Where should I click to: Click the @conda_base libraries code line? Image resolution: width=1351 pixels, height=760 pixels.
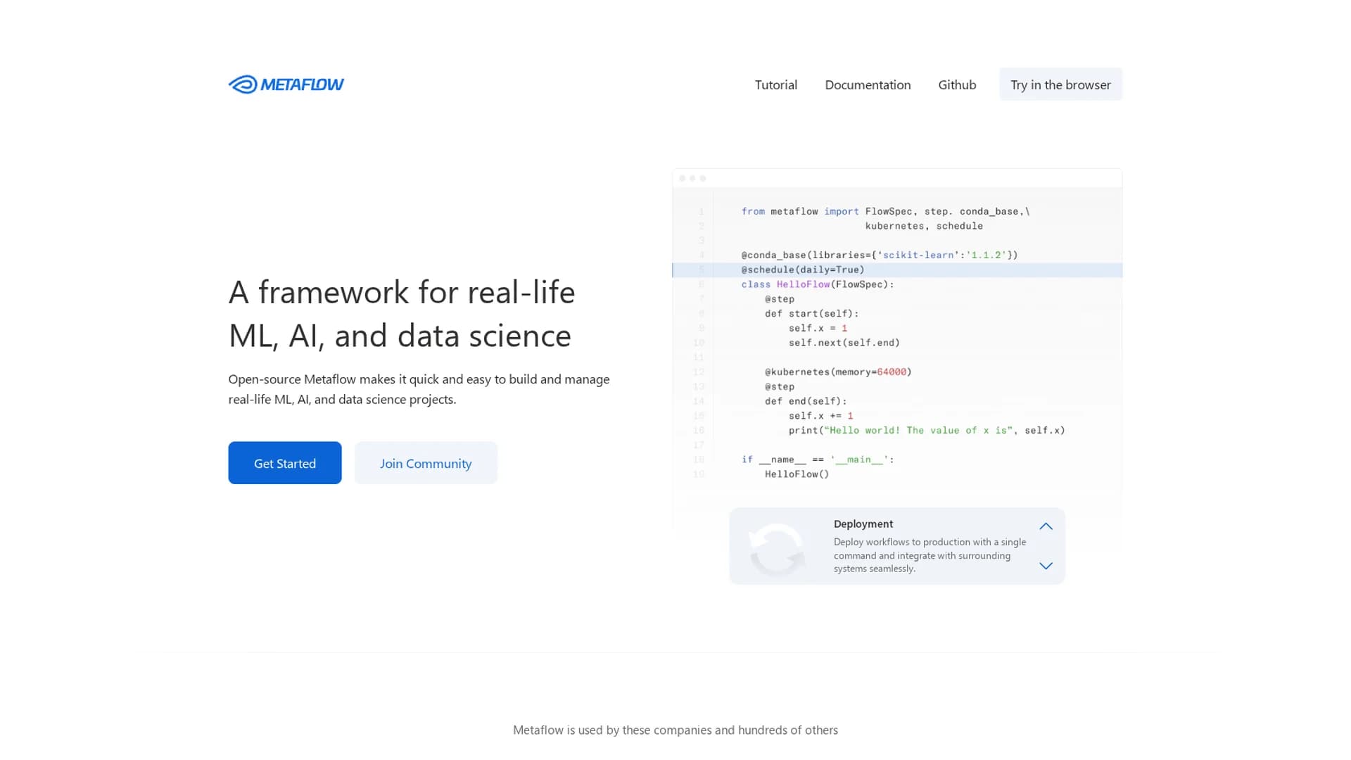tap(880, 255)
